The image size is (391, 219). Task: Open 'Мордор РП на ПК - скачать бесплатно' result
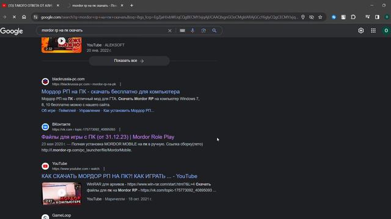[x=111, y=92]
